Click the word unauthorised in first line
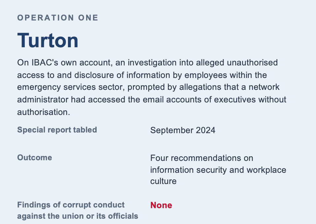The height and width of the screenshot is (224, 316). click(252, 62)
